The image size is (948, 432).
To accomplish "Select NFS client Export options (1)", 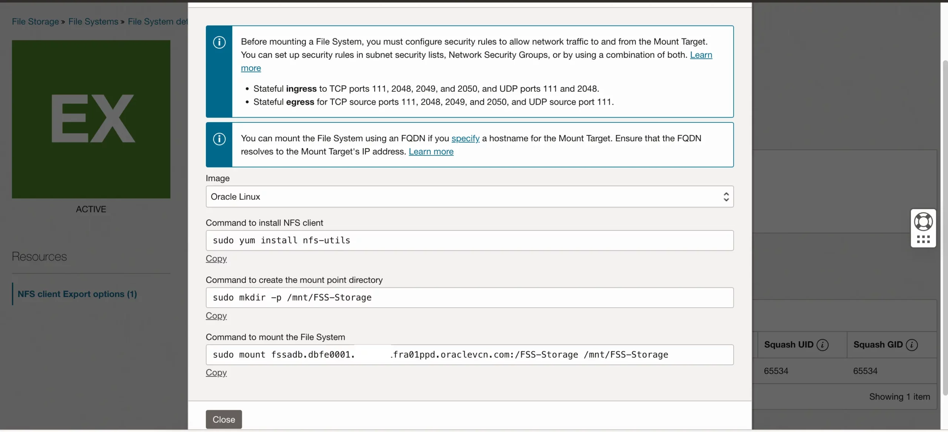I will (x=77, y=294).
